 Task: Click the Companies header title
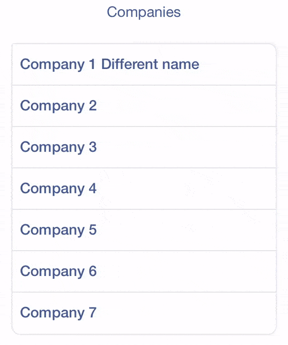point(144,12)
